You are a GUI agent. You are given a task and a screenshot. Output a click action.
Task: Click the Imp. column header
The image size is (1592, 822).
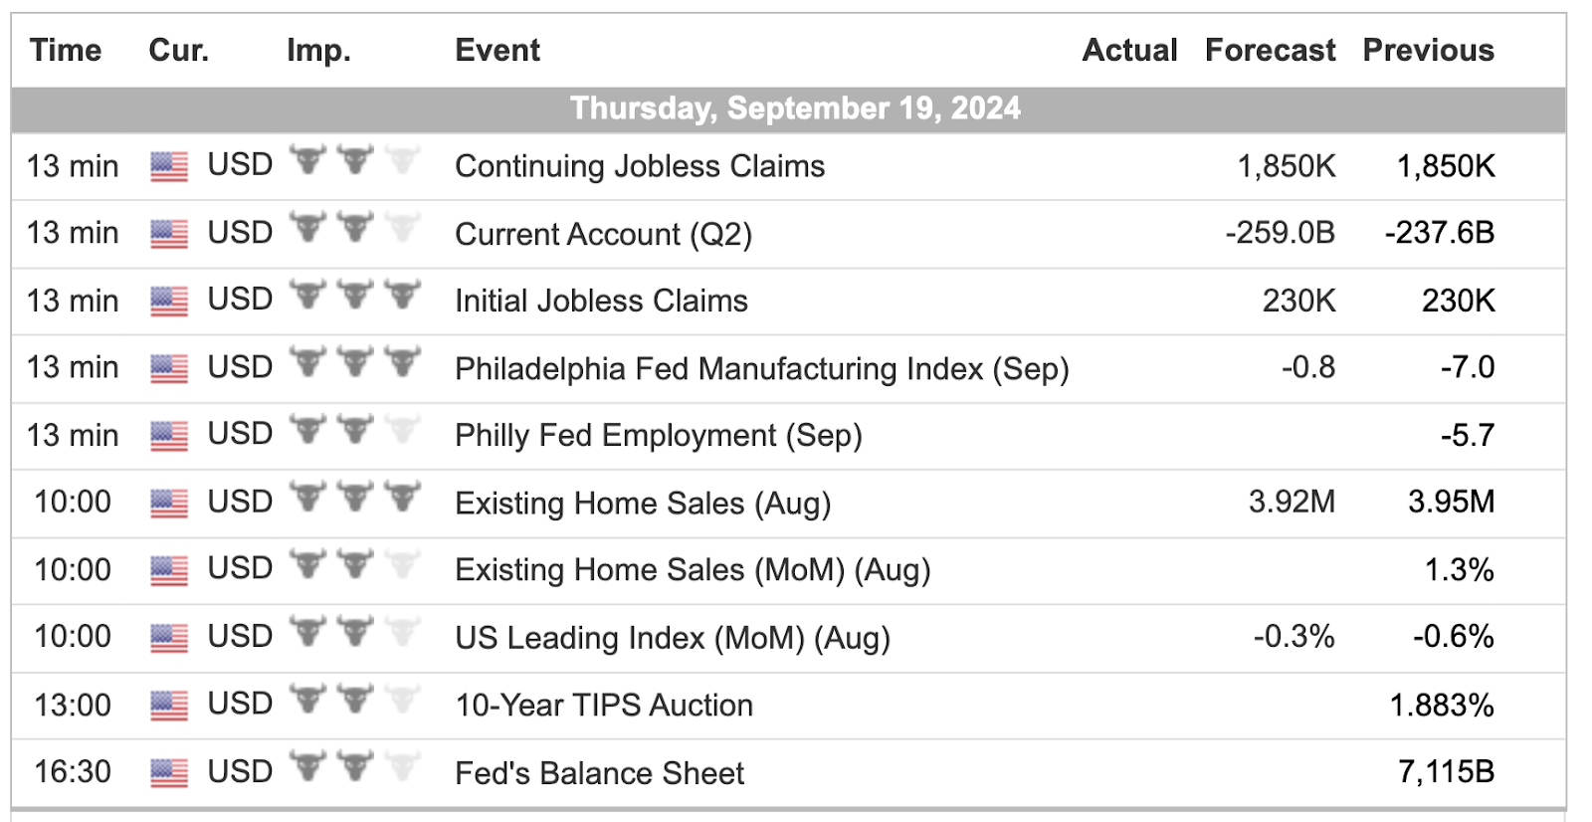coord(318,50)
